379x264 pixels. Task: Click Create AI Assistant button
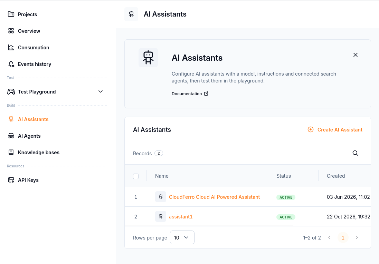335,130
